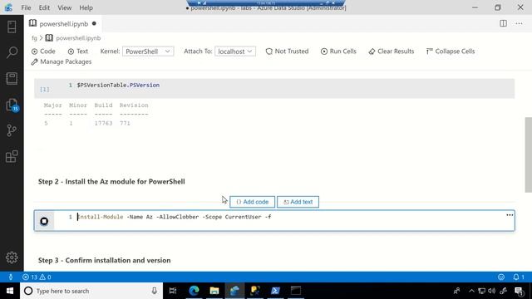Click the Step 2 heading text

[x=111, y=182]
